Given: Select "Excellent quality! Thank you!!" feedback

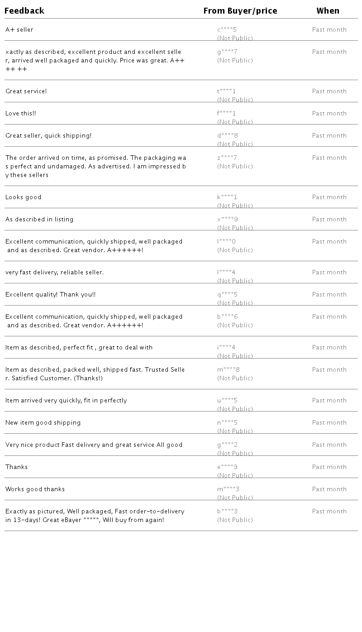Looking at the screenshot, I should (51, 295).
